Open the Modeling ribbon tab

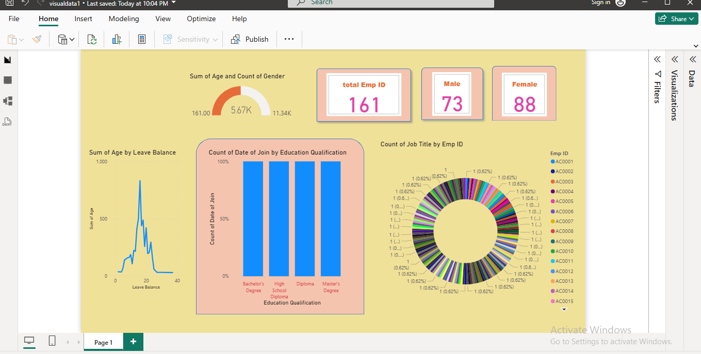124,19
